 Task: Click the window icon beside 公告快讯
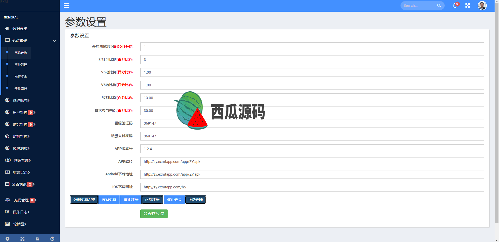7,184
